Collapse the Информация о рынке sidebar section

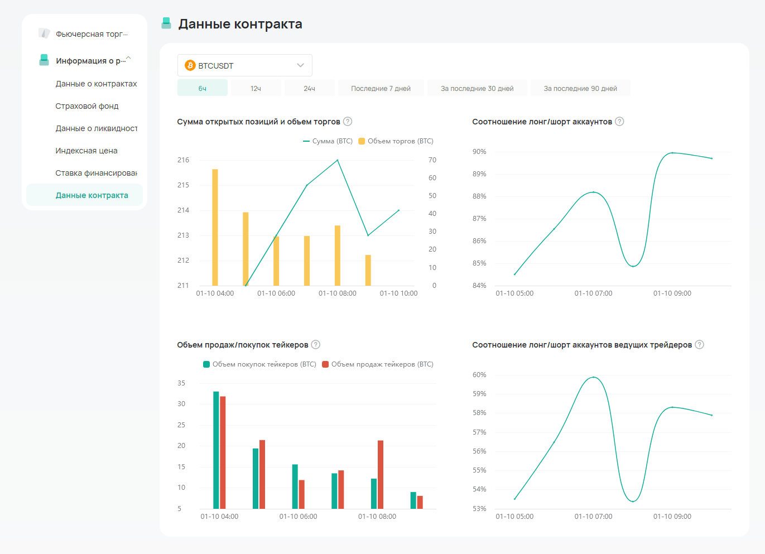click(128, 59)
